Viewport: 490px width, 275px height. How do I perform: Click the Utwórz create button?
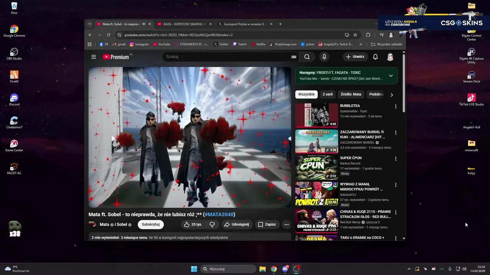[355, 57]
